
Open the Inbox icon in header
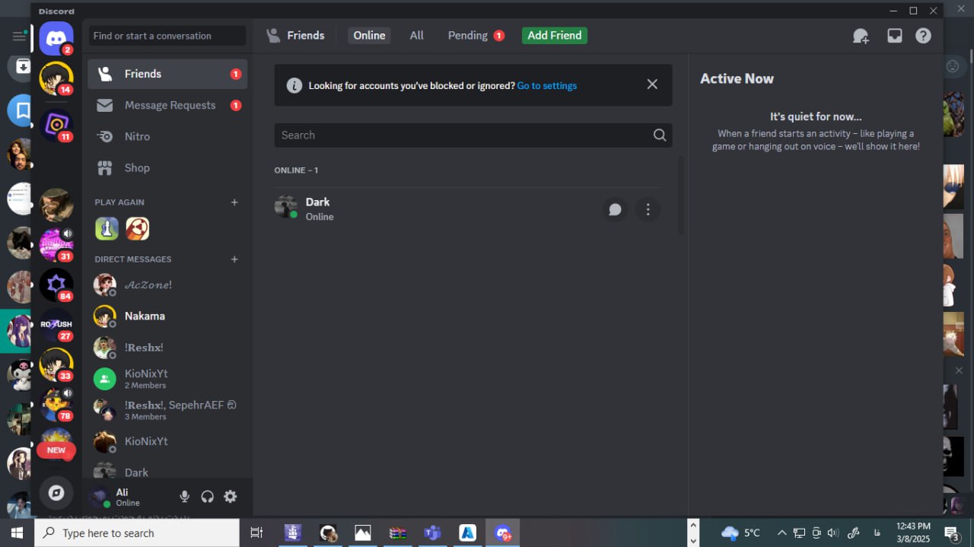pyautogui.click(x=894, y=36)
